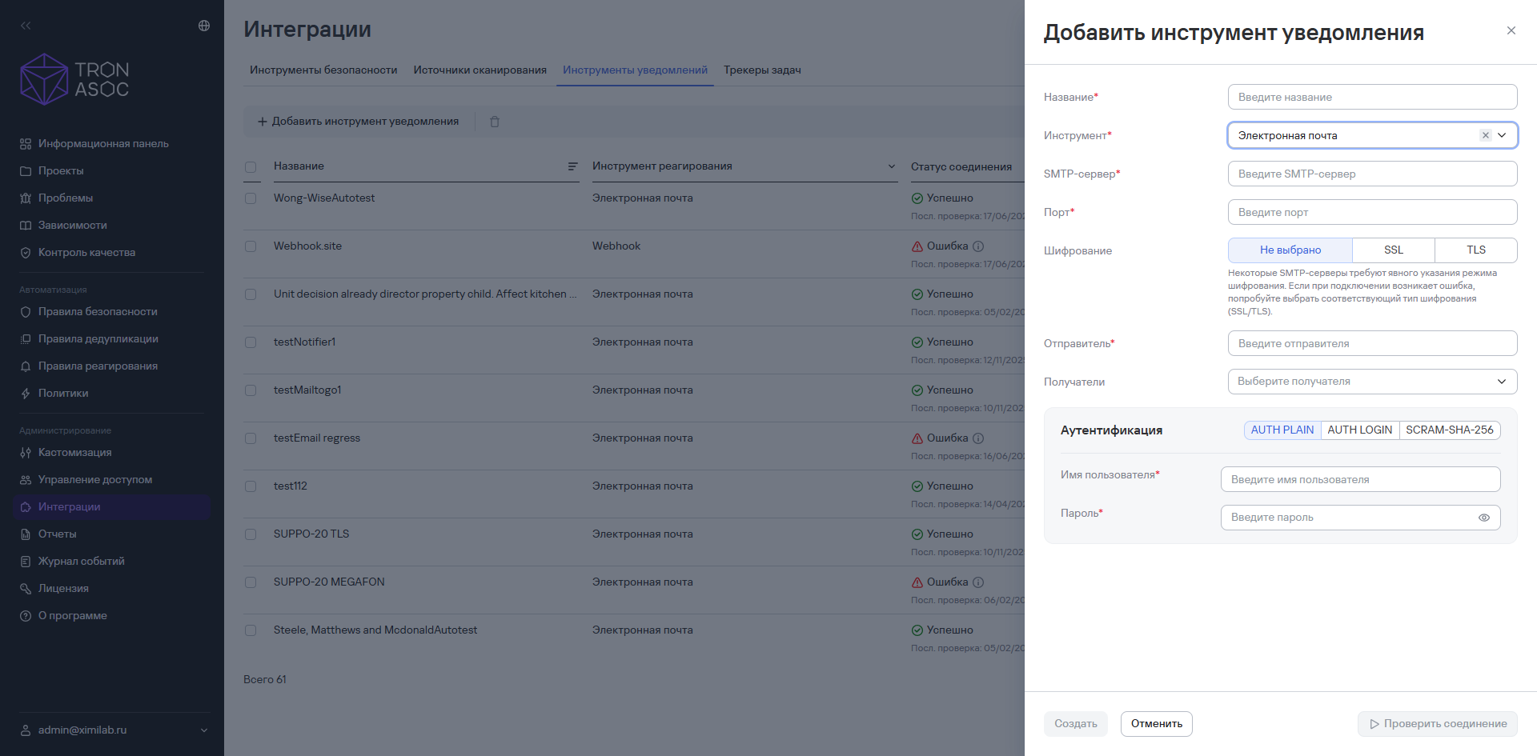Open Контроль качества in the sidebar
Viewport: 1537px width, 756px height.
point(87,253)
